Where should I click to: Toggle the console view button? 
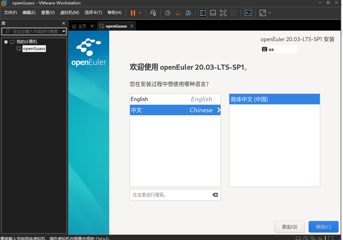[248, 13]
